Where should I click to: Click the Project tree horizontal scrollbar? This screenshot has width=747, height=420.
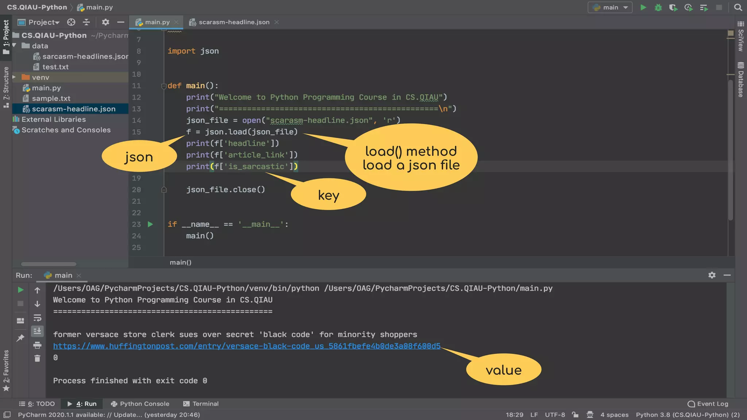(x=49, y=264)
